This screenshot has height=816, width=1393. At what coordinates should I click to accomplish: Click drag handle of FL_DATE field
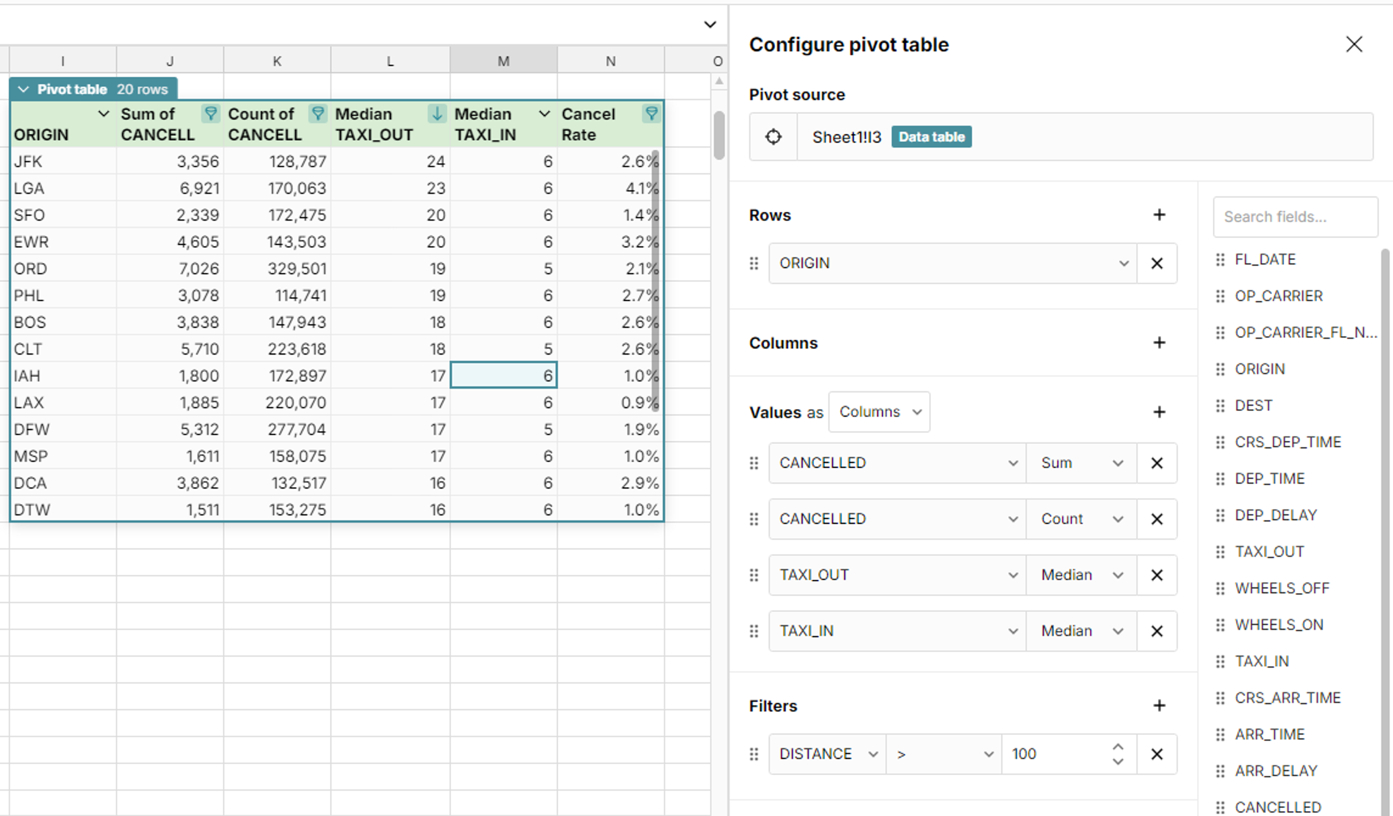click(x=1220, y=259)
